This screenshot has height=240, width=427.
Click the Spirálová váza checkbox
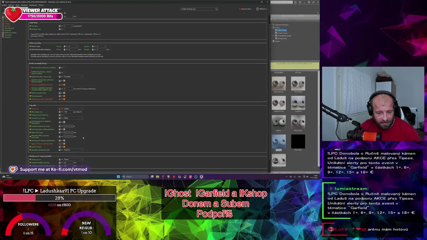[64, 29]
